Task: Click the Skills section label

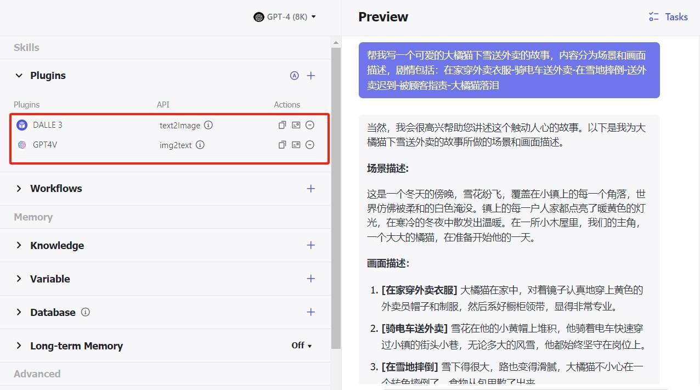Action: coord(26,48)
